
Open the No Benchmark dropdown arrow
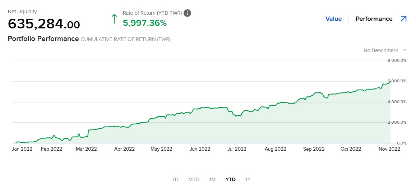tap(405, 50)
